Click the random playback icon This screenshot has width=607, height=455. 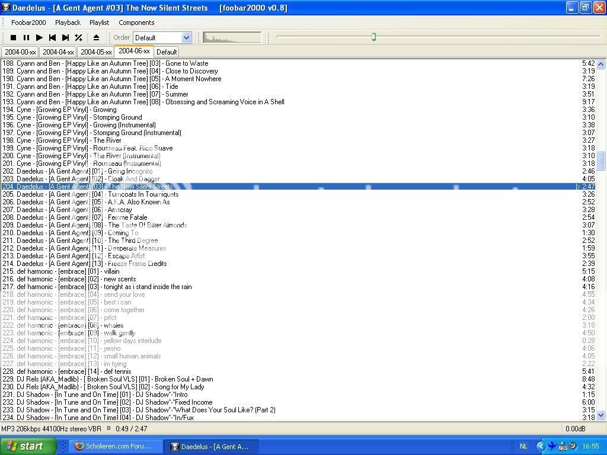click(x=79, y=37)
